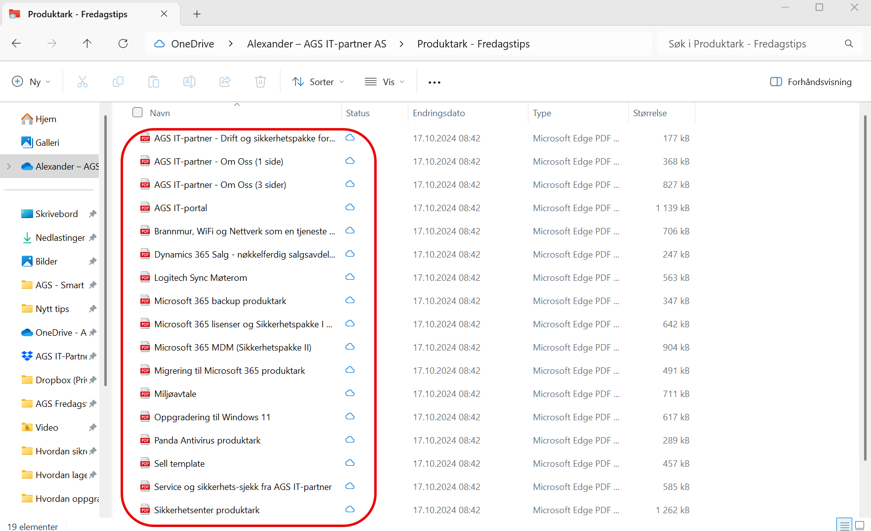Click the Dropbox icon for AGS IT-Partner
The height and width of the screenshot is (531, 871).
[x=27, y=356]
